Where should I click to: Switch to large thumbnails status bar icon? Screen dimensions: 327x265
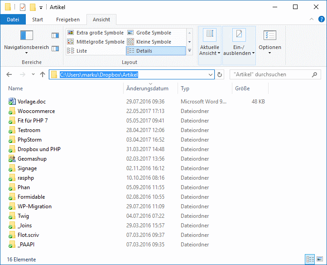pyautogui.click(x=320, y=260)
